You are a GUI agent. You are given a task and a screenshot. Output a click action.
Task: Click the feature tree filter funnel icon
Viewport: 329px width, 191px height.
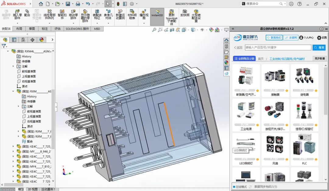click(4, 46)
